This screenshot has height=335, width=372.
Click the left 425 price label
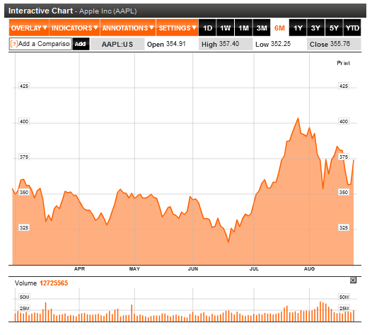24,86
